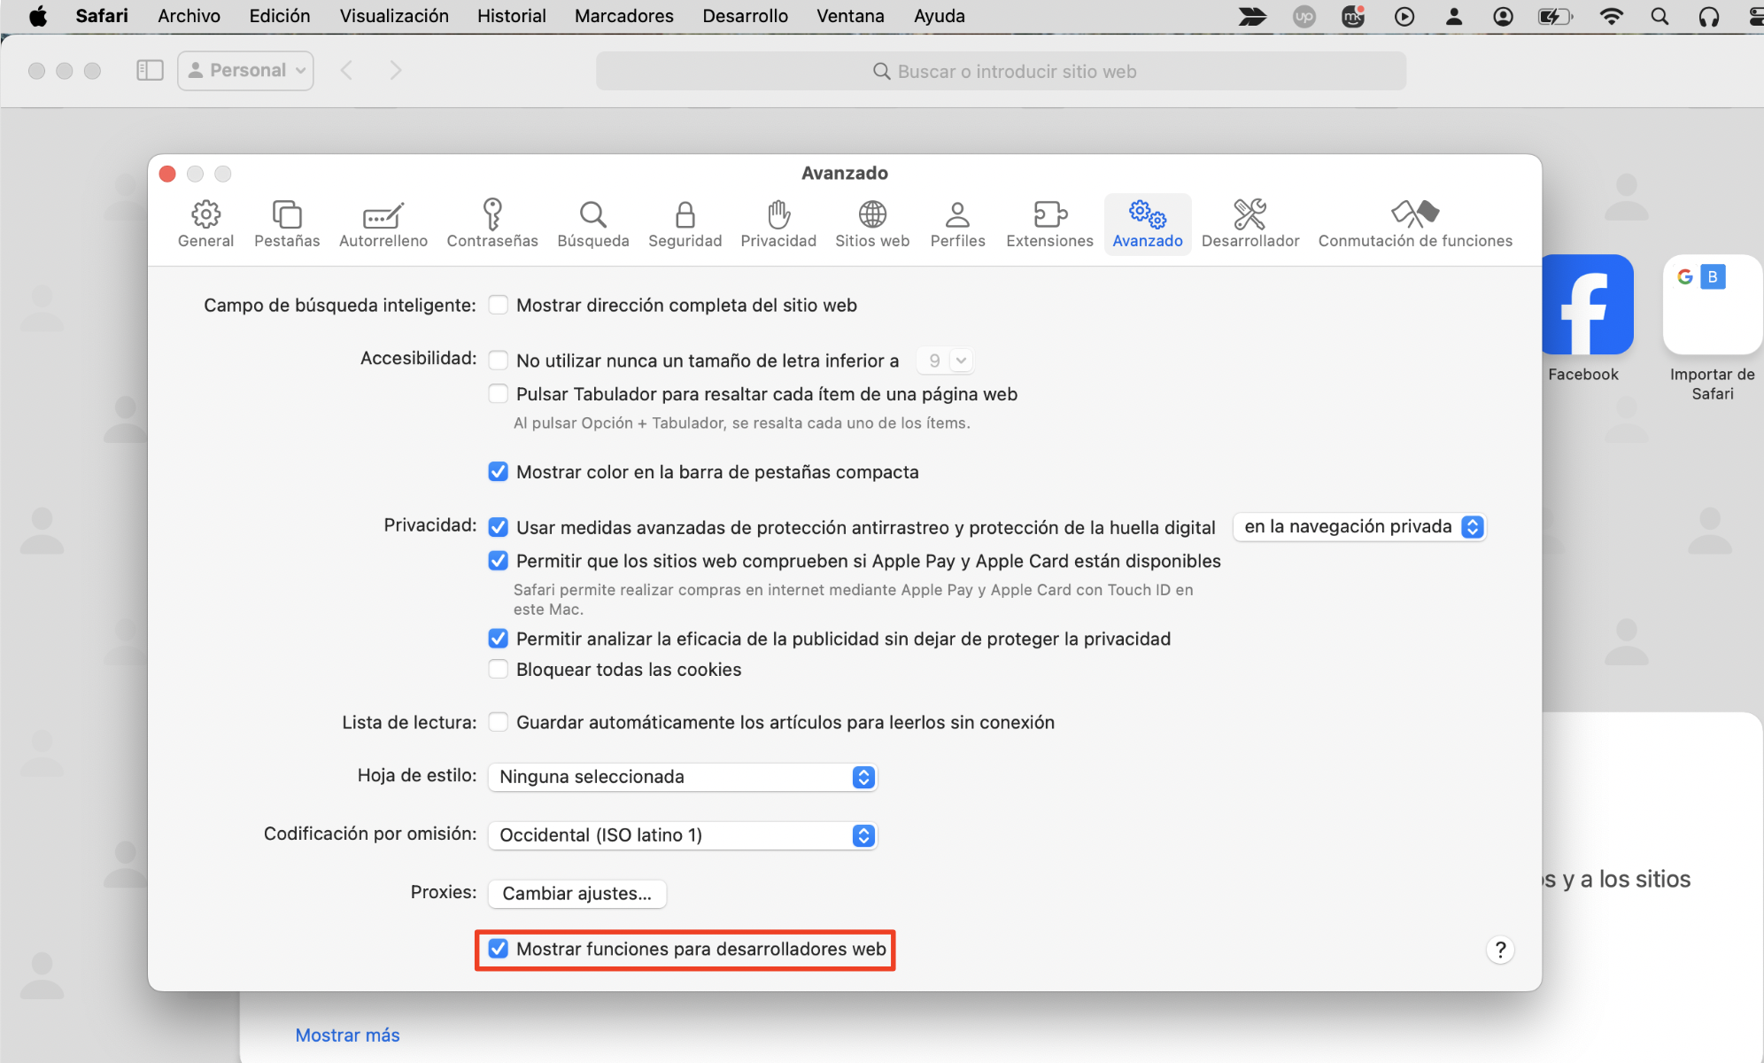
Task: Click the headphones icon in menu bar
Action: (x=1709, y=16)
